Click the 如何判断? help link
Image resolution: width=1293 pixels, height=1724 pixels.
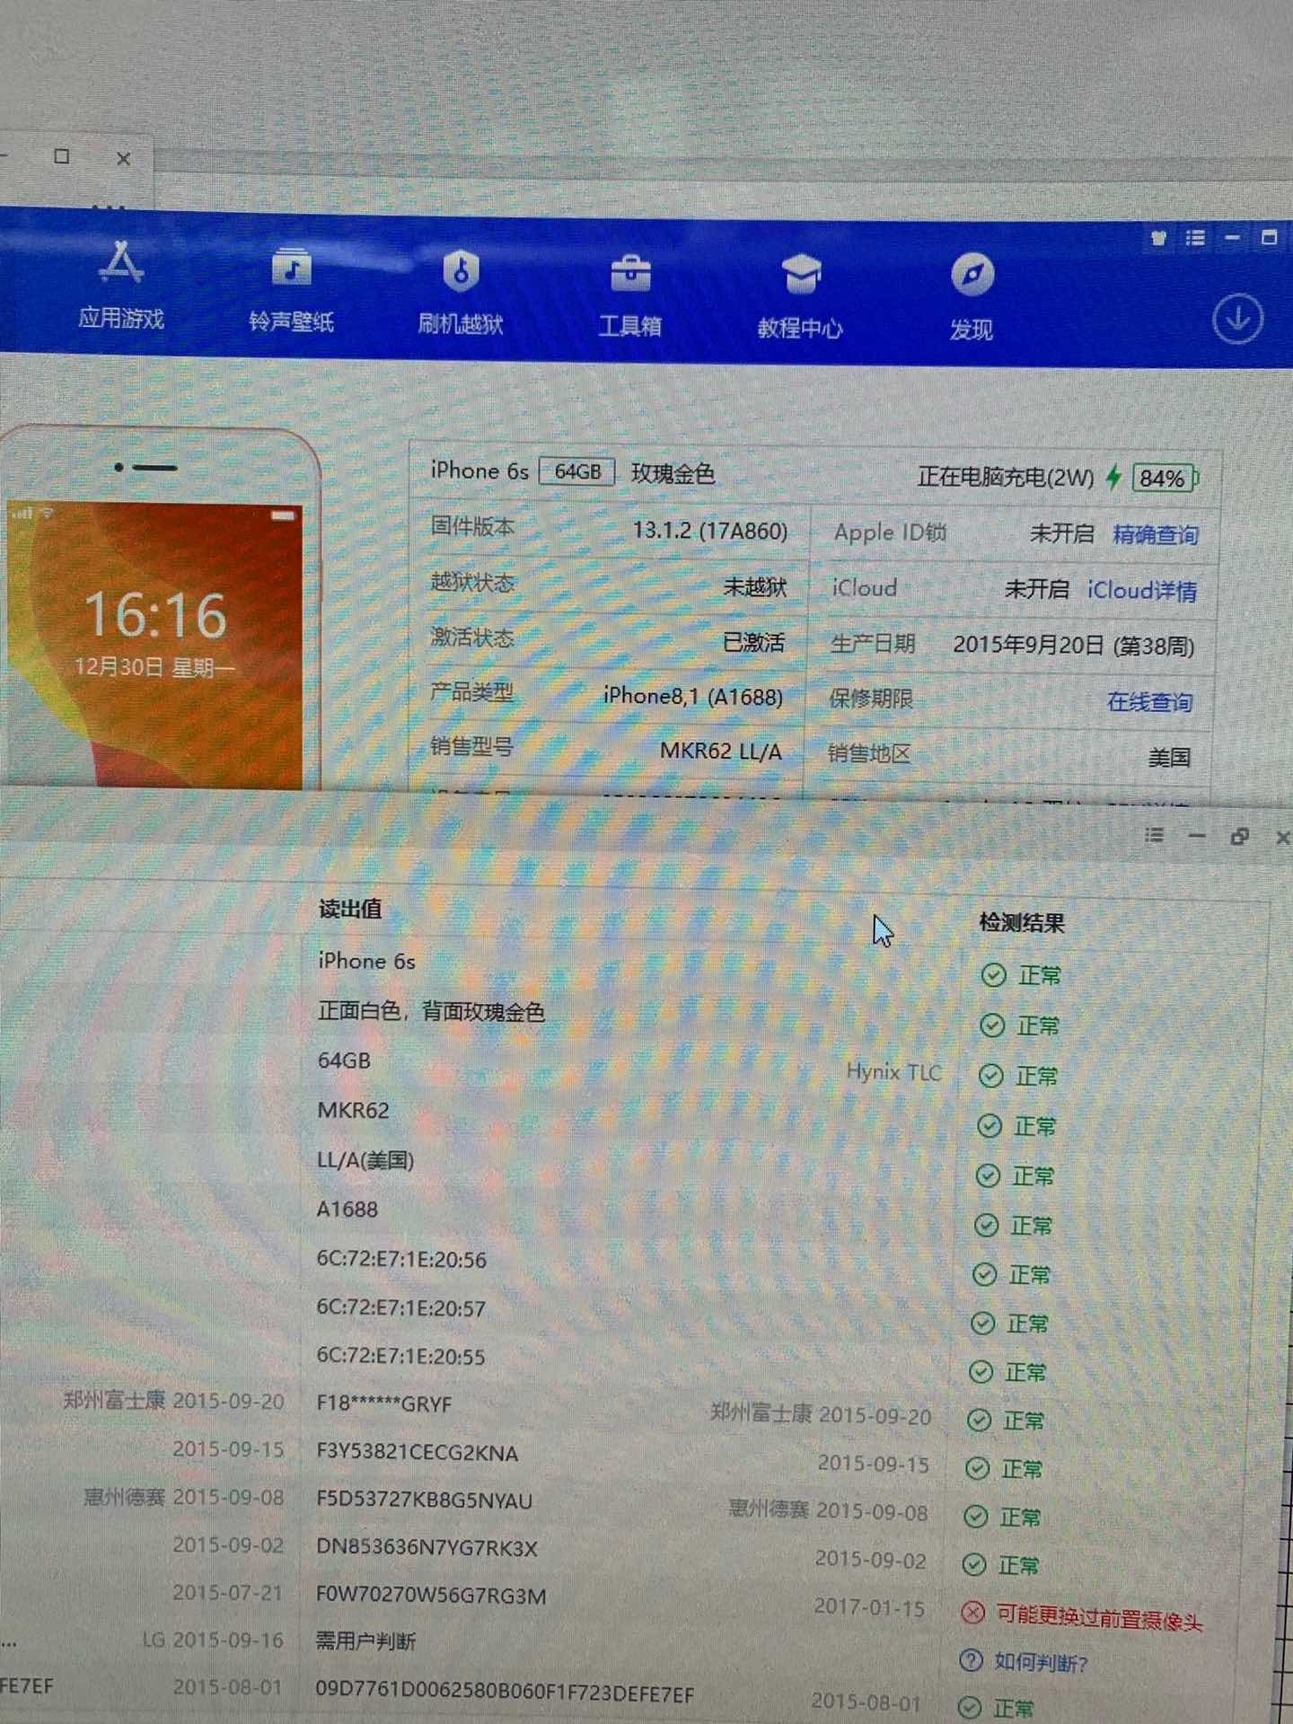tap(1041, 1662)
